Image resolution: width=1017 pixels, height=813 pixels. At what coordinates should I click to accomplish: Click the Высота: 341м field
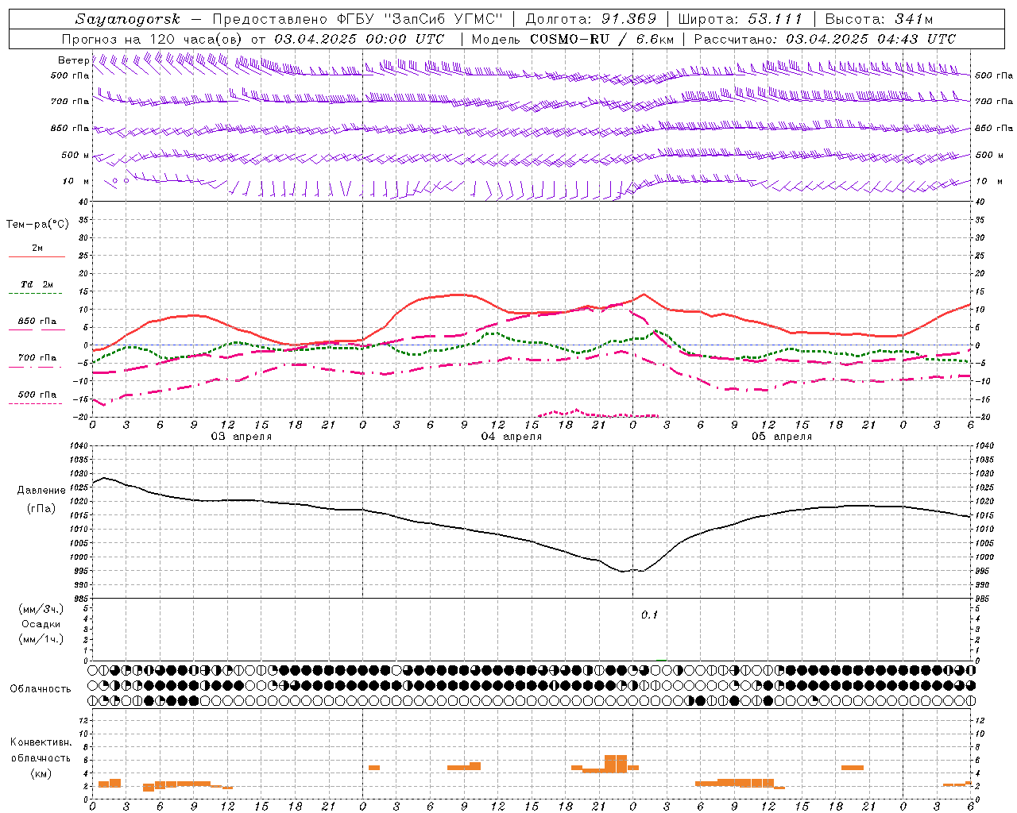coord(879,19)
